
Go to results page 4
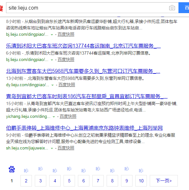55,181
